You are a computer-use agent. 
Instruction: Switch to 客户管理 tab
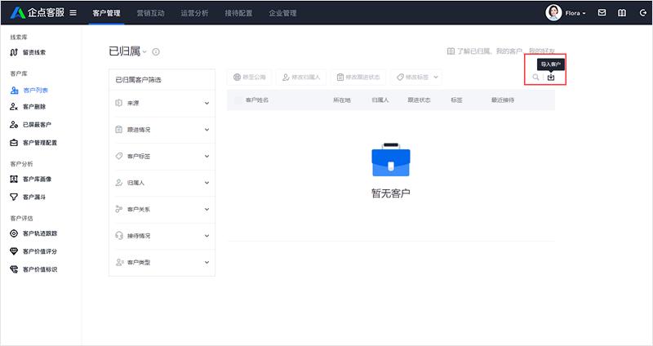coord(107,13)
